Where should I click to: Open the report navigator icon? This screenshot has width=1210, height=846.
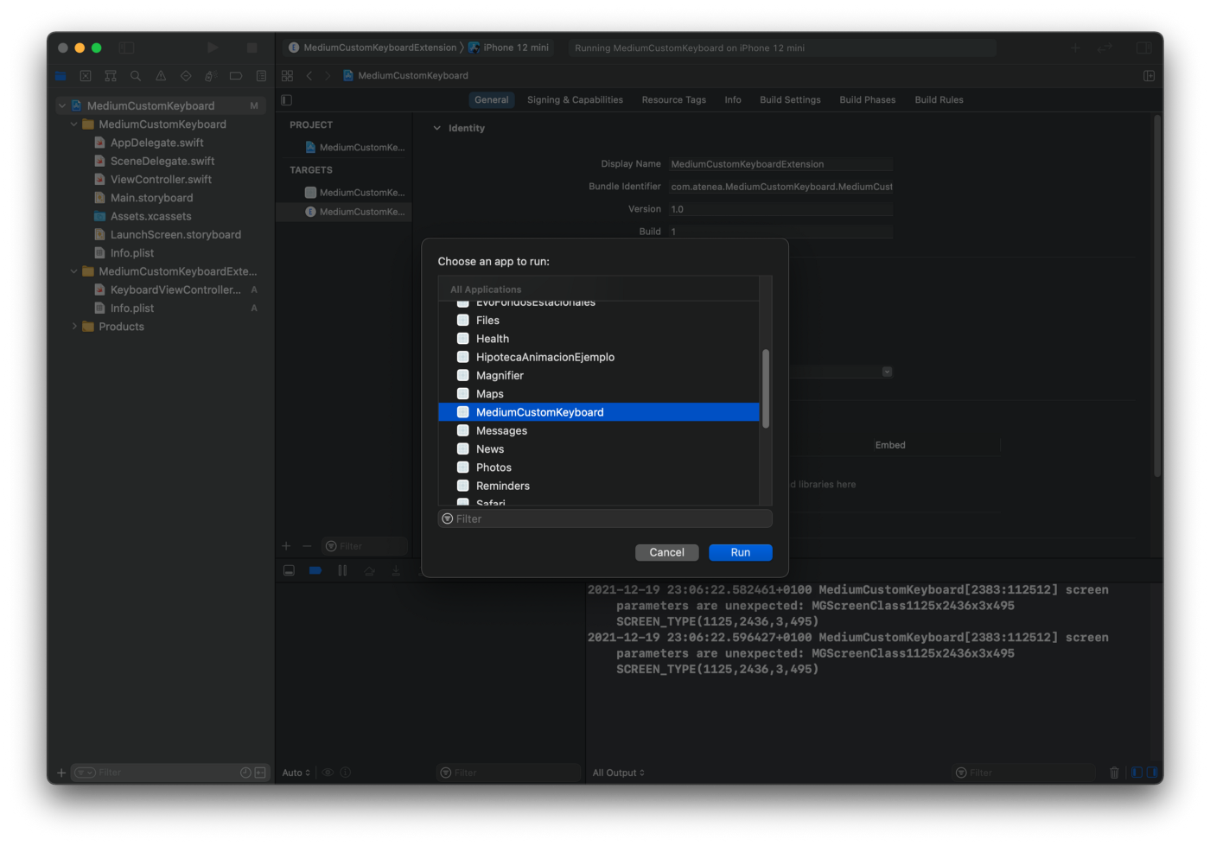261,76
